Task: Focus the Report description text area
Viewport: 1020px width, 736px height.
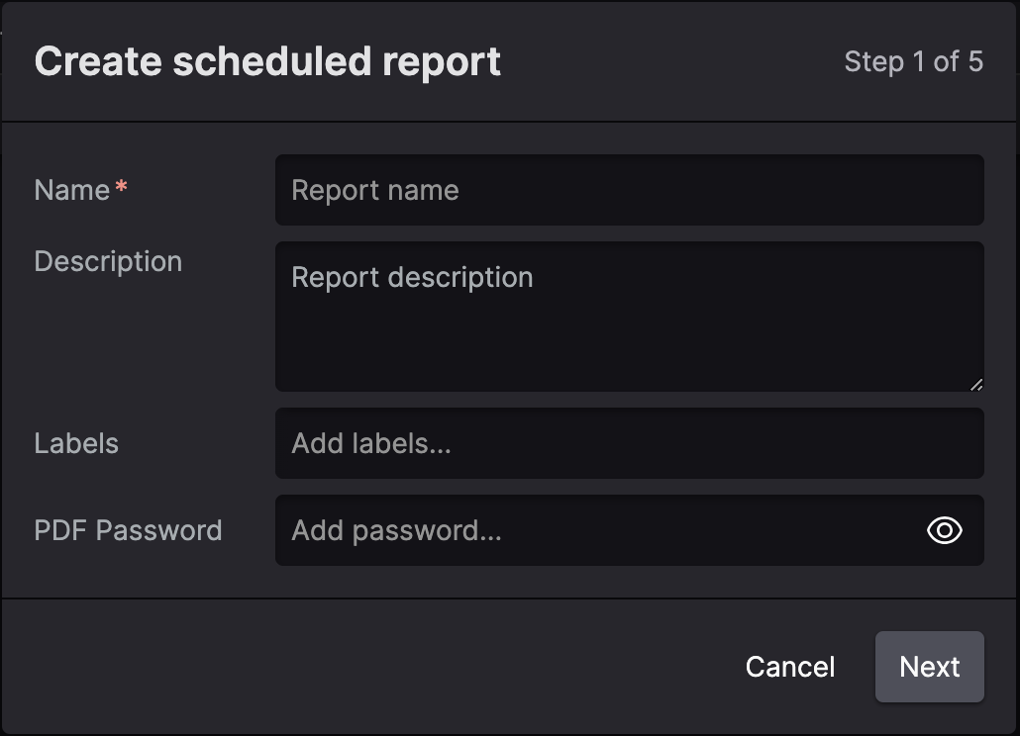Action: (629, 317)
